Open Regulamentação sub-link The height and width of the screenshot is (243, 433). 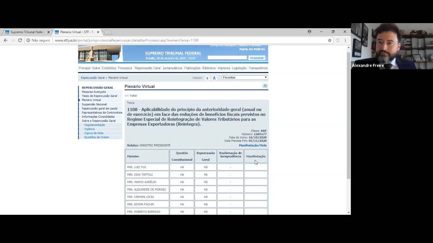point(94,125)
